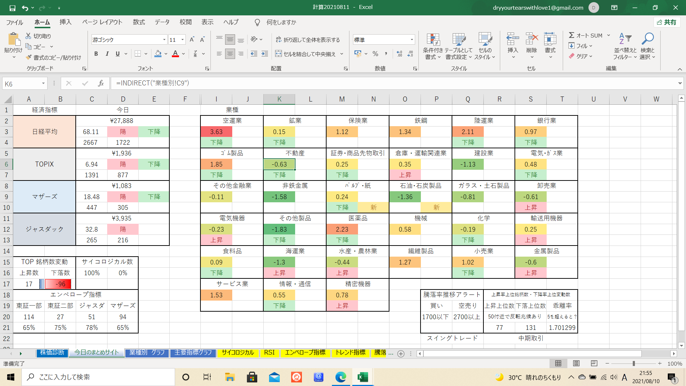Screen dimensions: 686x386
Task: Open File Explorer from the taskbar
Action: point(229,377)
